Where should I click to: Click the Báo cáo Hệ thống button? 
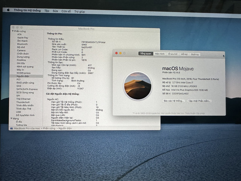coord(174,101)
